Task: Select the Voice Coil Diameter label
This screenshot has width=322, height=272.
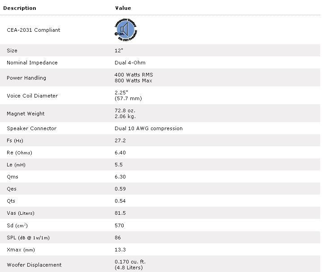Action: pos(32,96)
